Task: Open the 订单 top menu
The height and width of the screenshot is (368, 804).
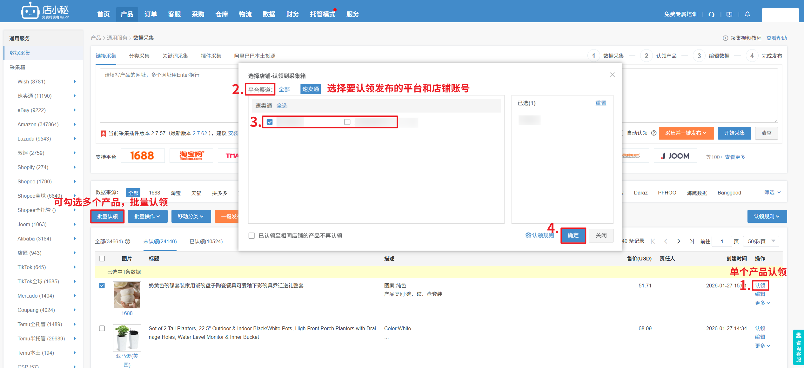Action: 151,14
